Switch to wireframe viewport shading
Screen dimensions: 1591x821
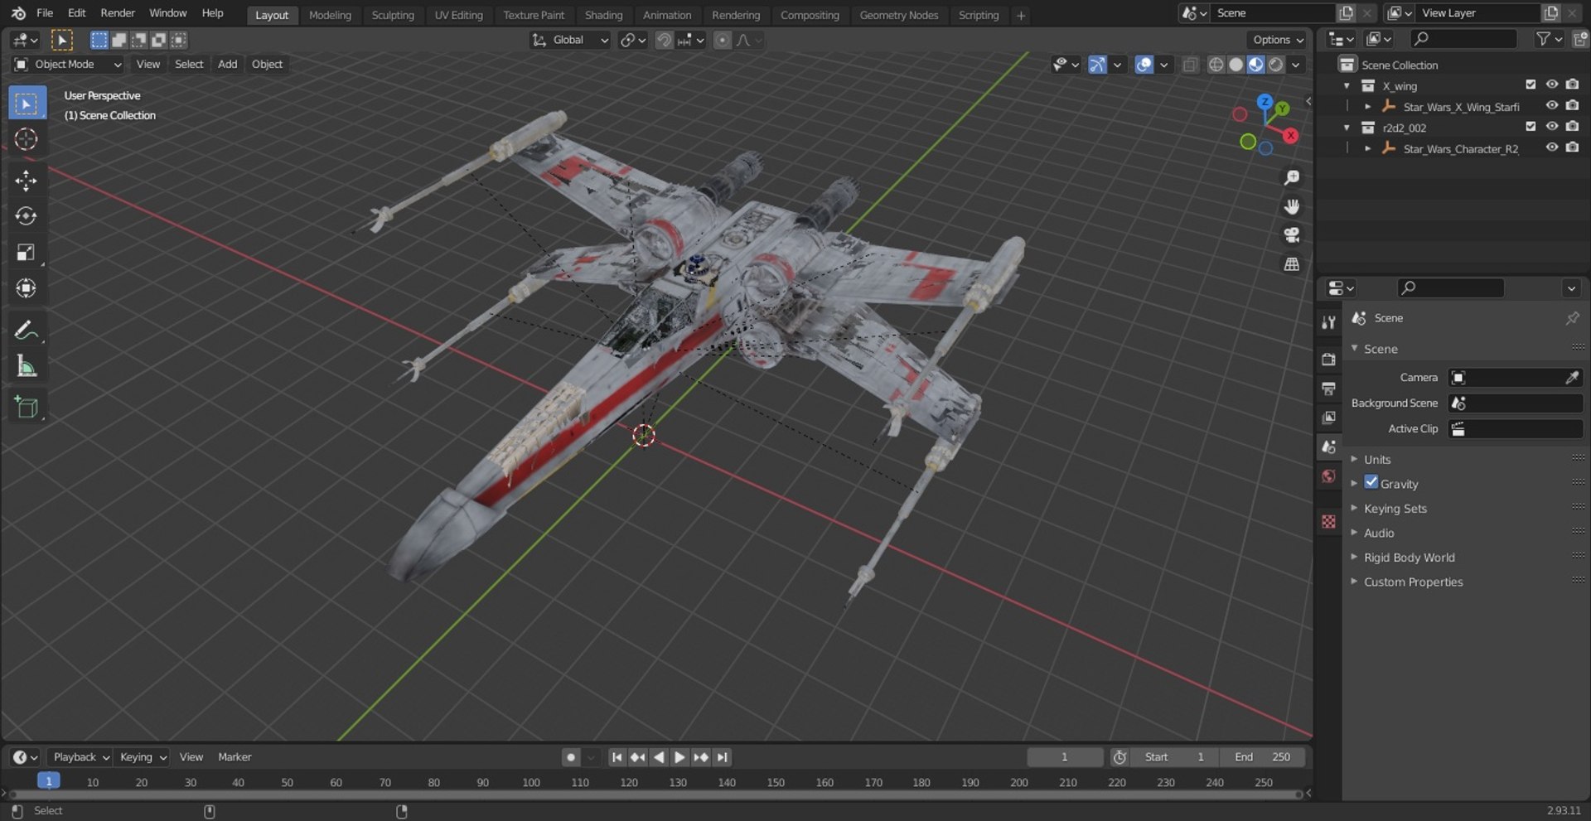pyautogui.click(x=1216, y=65)
